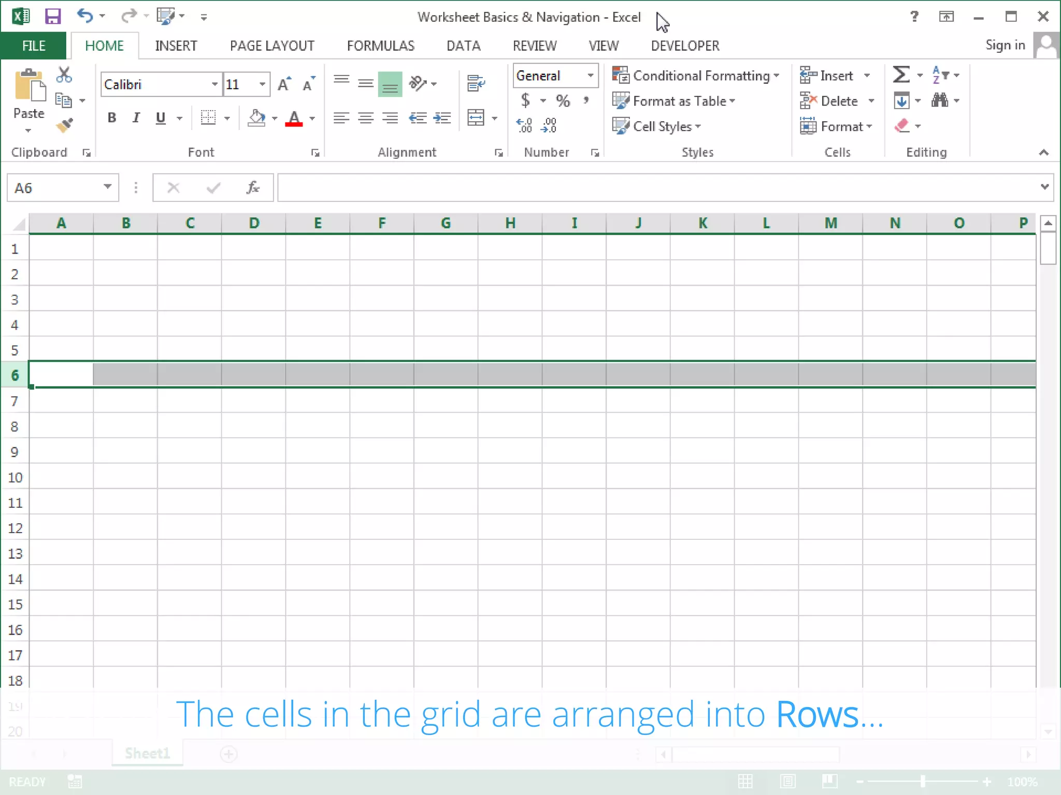
Task: Open the General number format dropdown
Action: point(591,76)
